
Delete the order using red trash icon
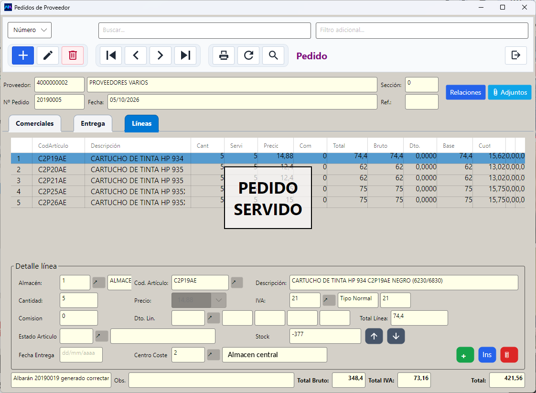73,55
